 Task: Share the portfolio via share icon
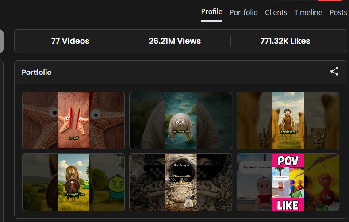(334, 71)
